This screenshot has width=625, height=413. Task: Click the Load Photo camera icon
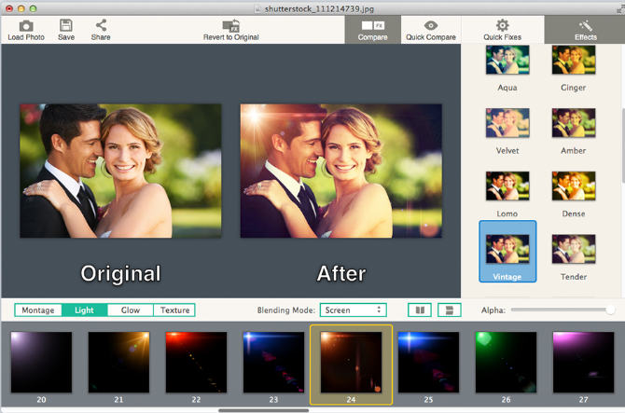click(26, 26)
